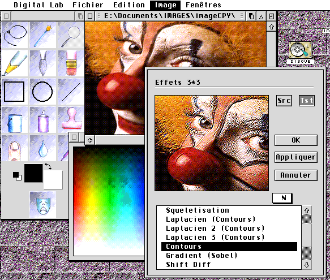Select the Circle shape tool
Image resolution: width=330 pixels, height=280 pixels.
click(x=43, y=92)
